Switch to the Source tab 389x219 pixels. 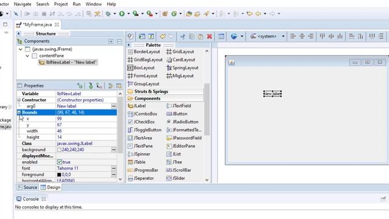(x=27, y=187)
